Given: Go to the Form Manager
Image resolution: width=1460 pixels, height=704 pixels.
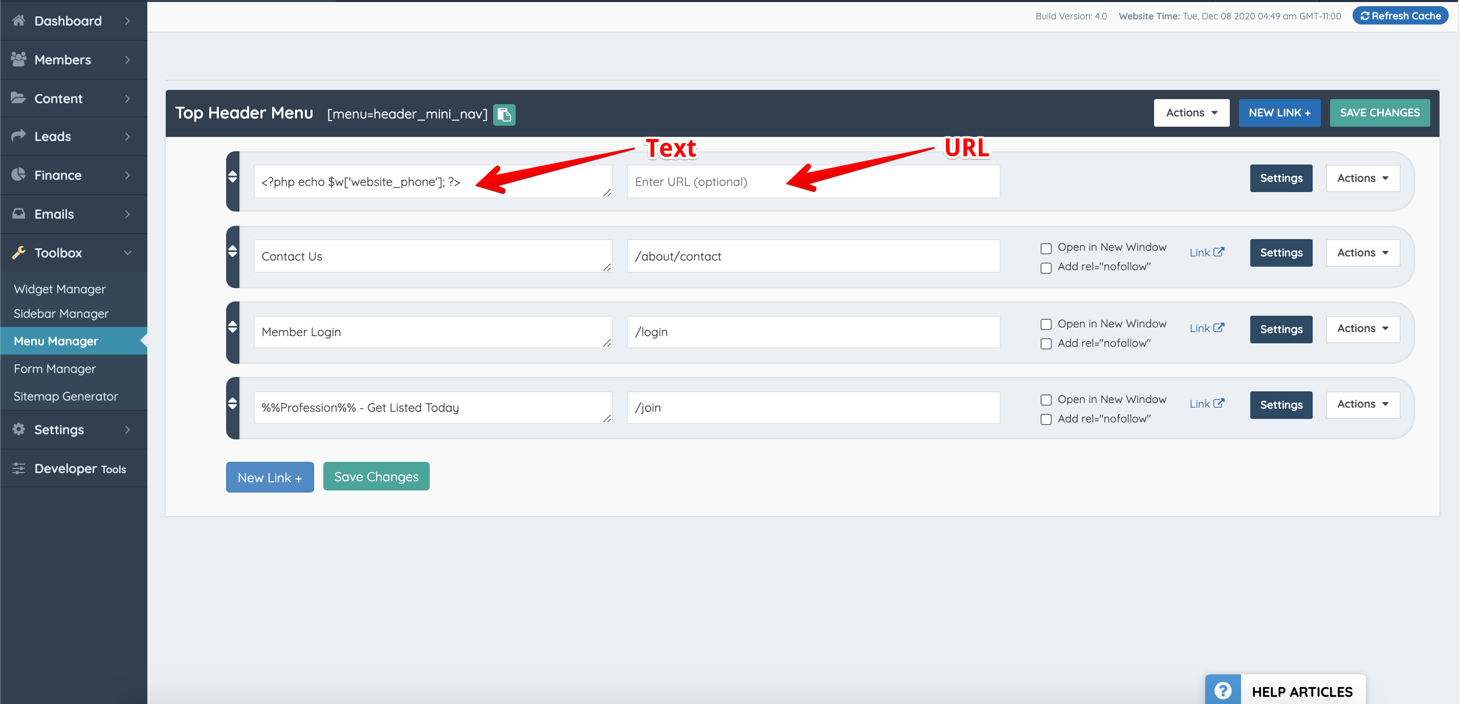Looking at the screenshot, I should pyautogui.click(x=54, y=368).
